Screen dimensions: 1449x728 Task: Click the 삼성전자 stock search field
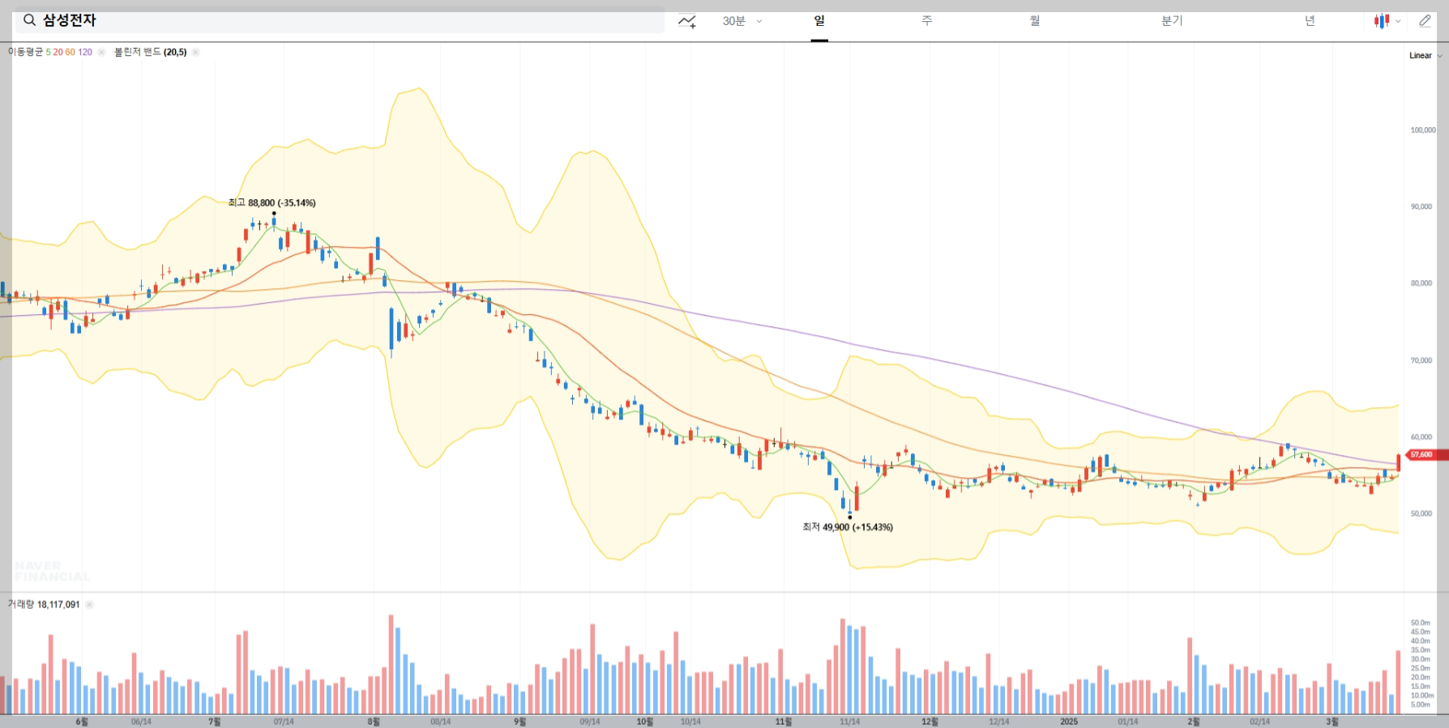pos(339,20)
